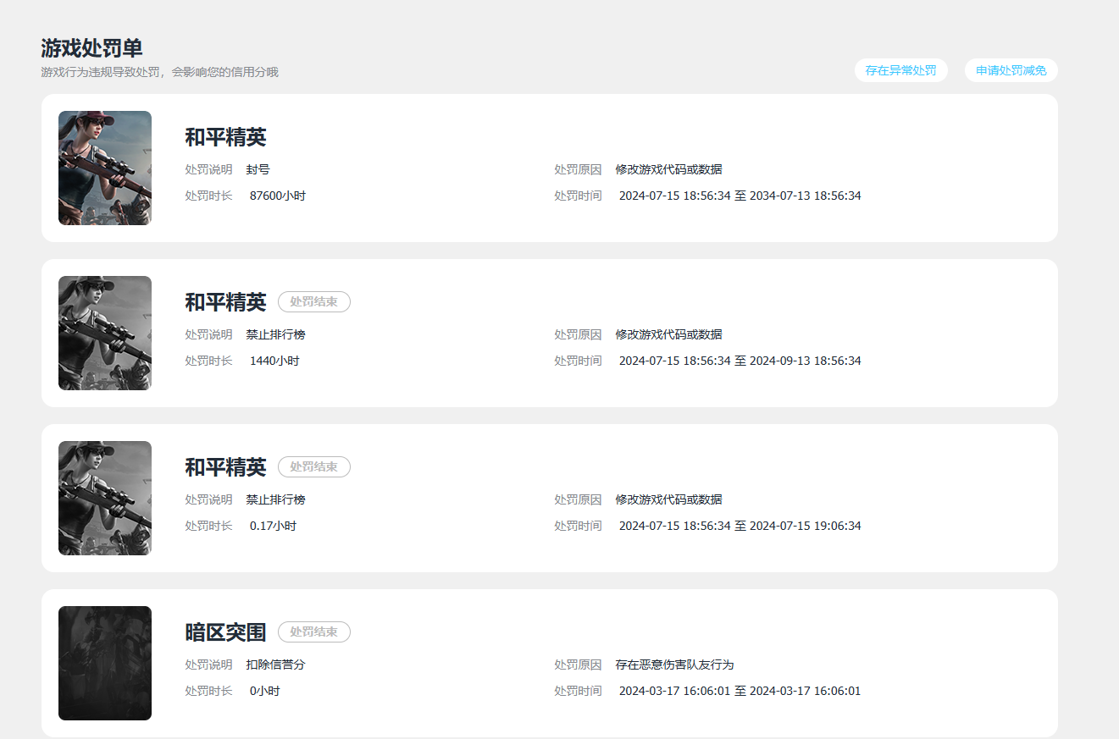Image resolution: width=1119 pixels, height=739 pixels.
Task: Click the 处罚结束 badge beside 暗区突围
Action: (x=314, y=631)
